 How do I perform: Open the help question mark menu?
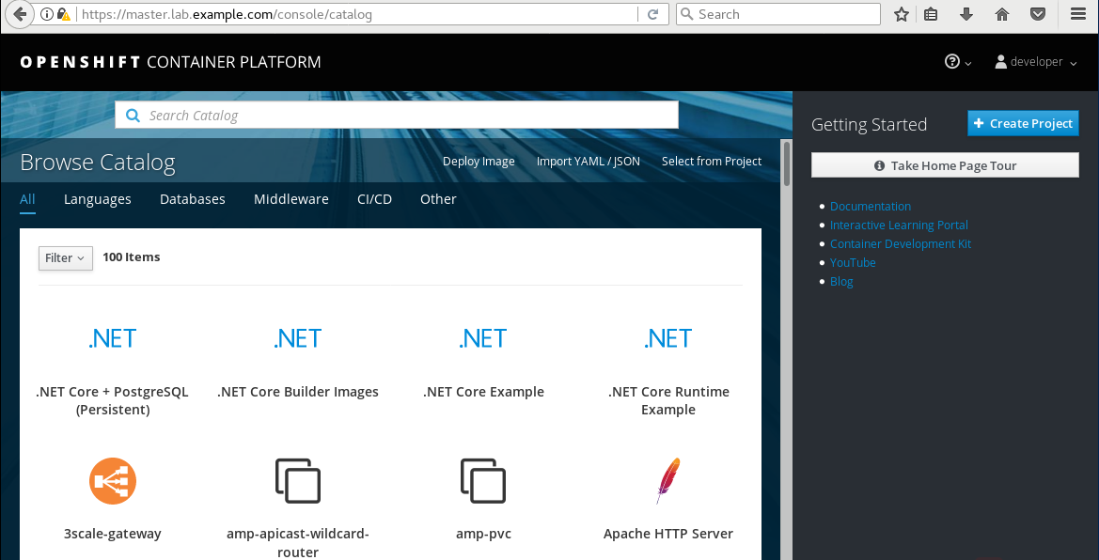pyautogui.click(x=957, y=62)
